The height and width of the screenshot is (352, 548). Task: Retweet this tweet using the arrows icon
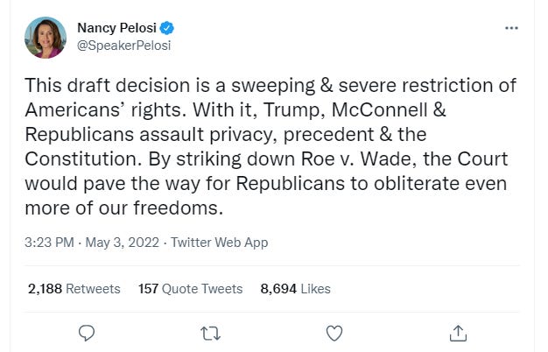click(x=210, y=333)
